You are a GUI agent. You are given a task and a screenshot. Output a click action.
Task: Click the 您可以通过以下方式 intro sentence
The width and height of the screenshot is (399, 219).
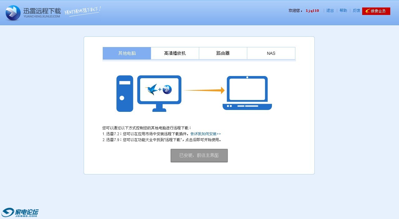click(147, 128)
